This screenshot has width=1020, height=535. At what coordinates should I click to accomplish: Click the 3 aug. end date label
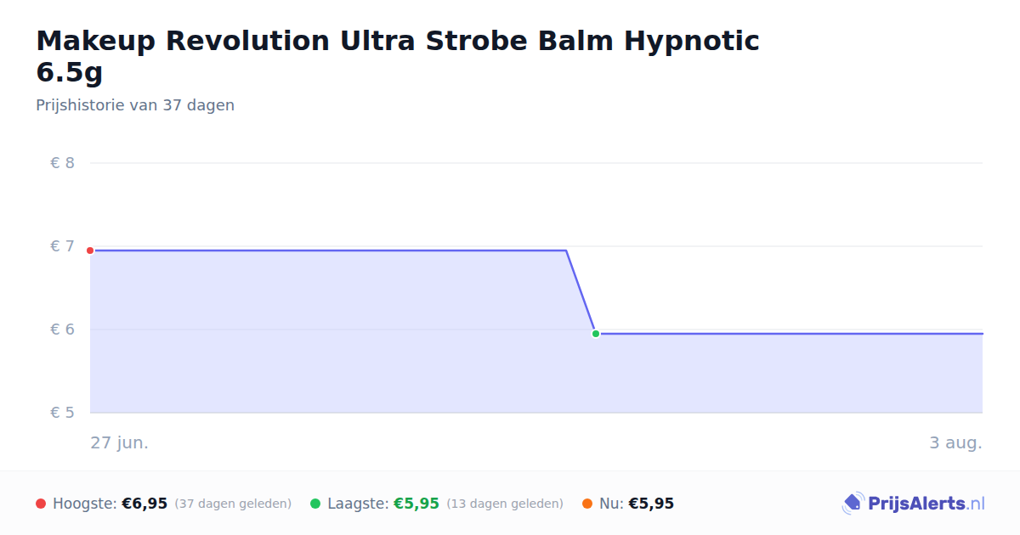(955, 443)
